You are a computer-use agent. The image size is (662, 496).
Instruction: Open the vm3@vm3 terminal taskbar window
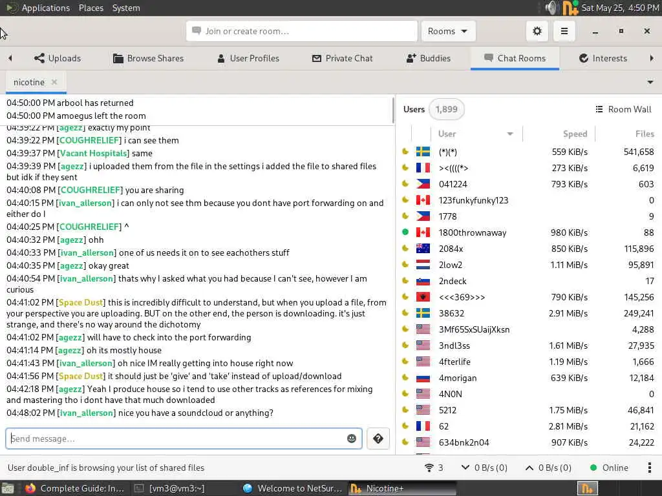171,488
